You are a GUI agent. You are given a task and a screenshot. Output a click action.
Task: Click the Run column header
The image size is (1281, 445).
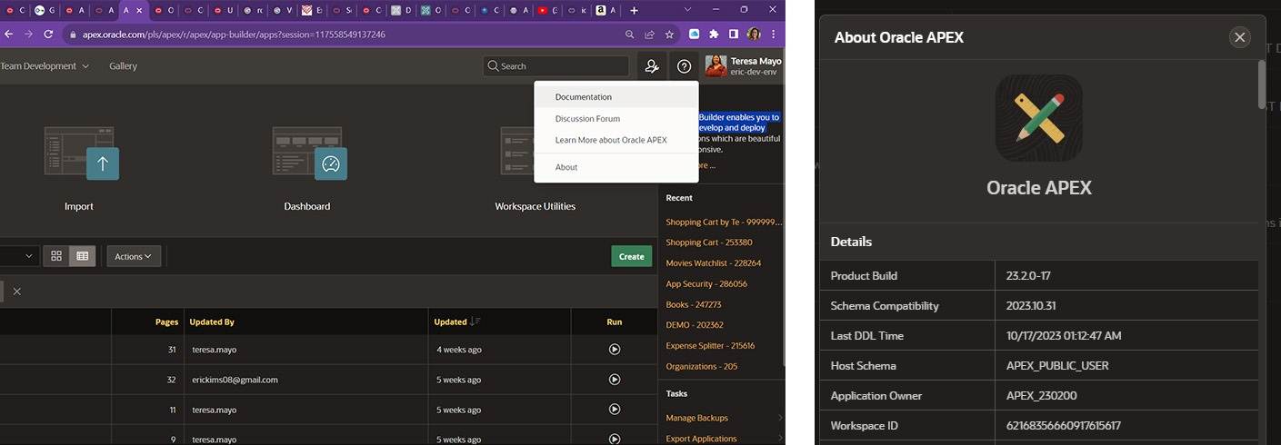click(615, 321)
